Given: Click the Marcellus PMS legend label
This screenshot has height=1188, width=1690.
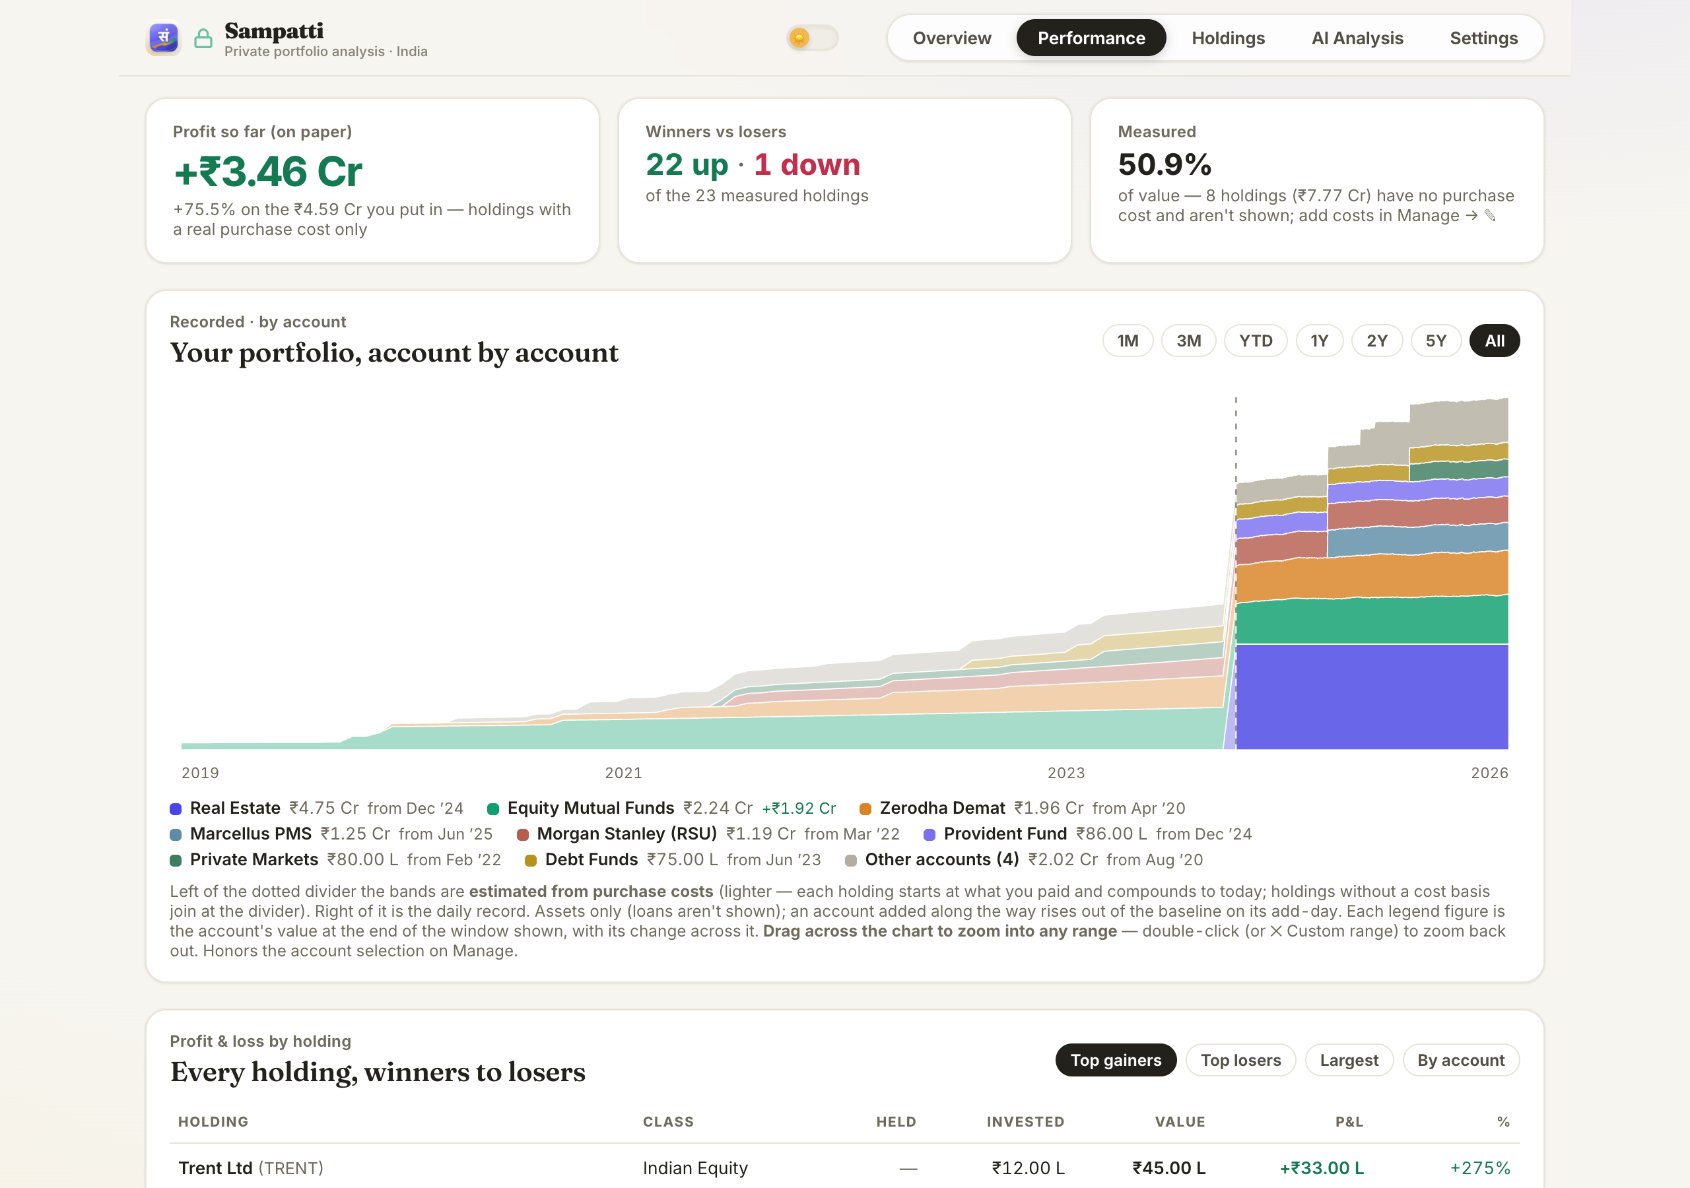Looking at the screenshot, I should pyautogui.click(x=250, y=834).
